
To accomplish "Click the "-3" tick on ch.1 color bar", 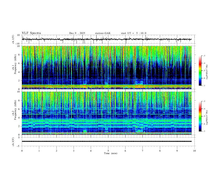I will 204,56.
